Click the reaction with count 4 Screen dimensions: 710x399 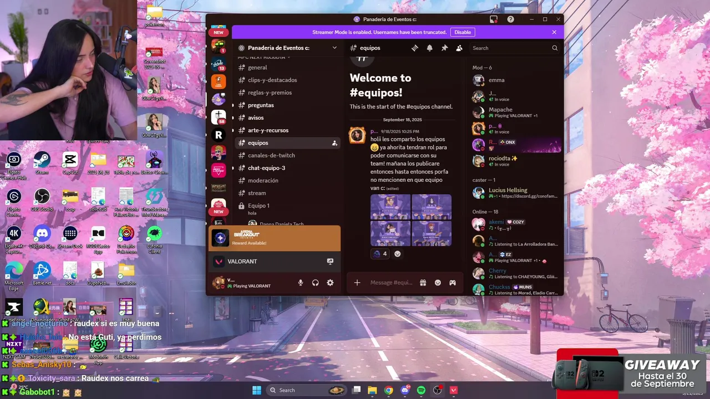380,254
